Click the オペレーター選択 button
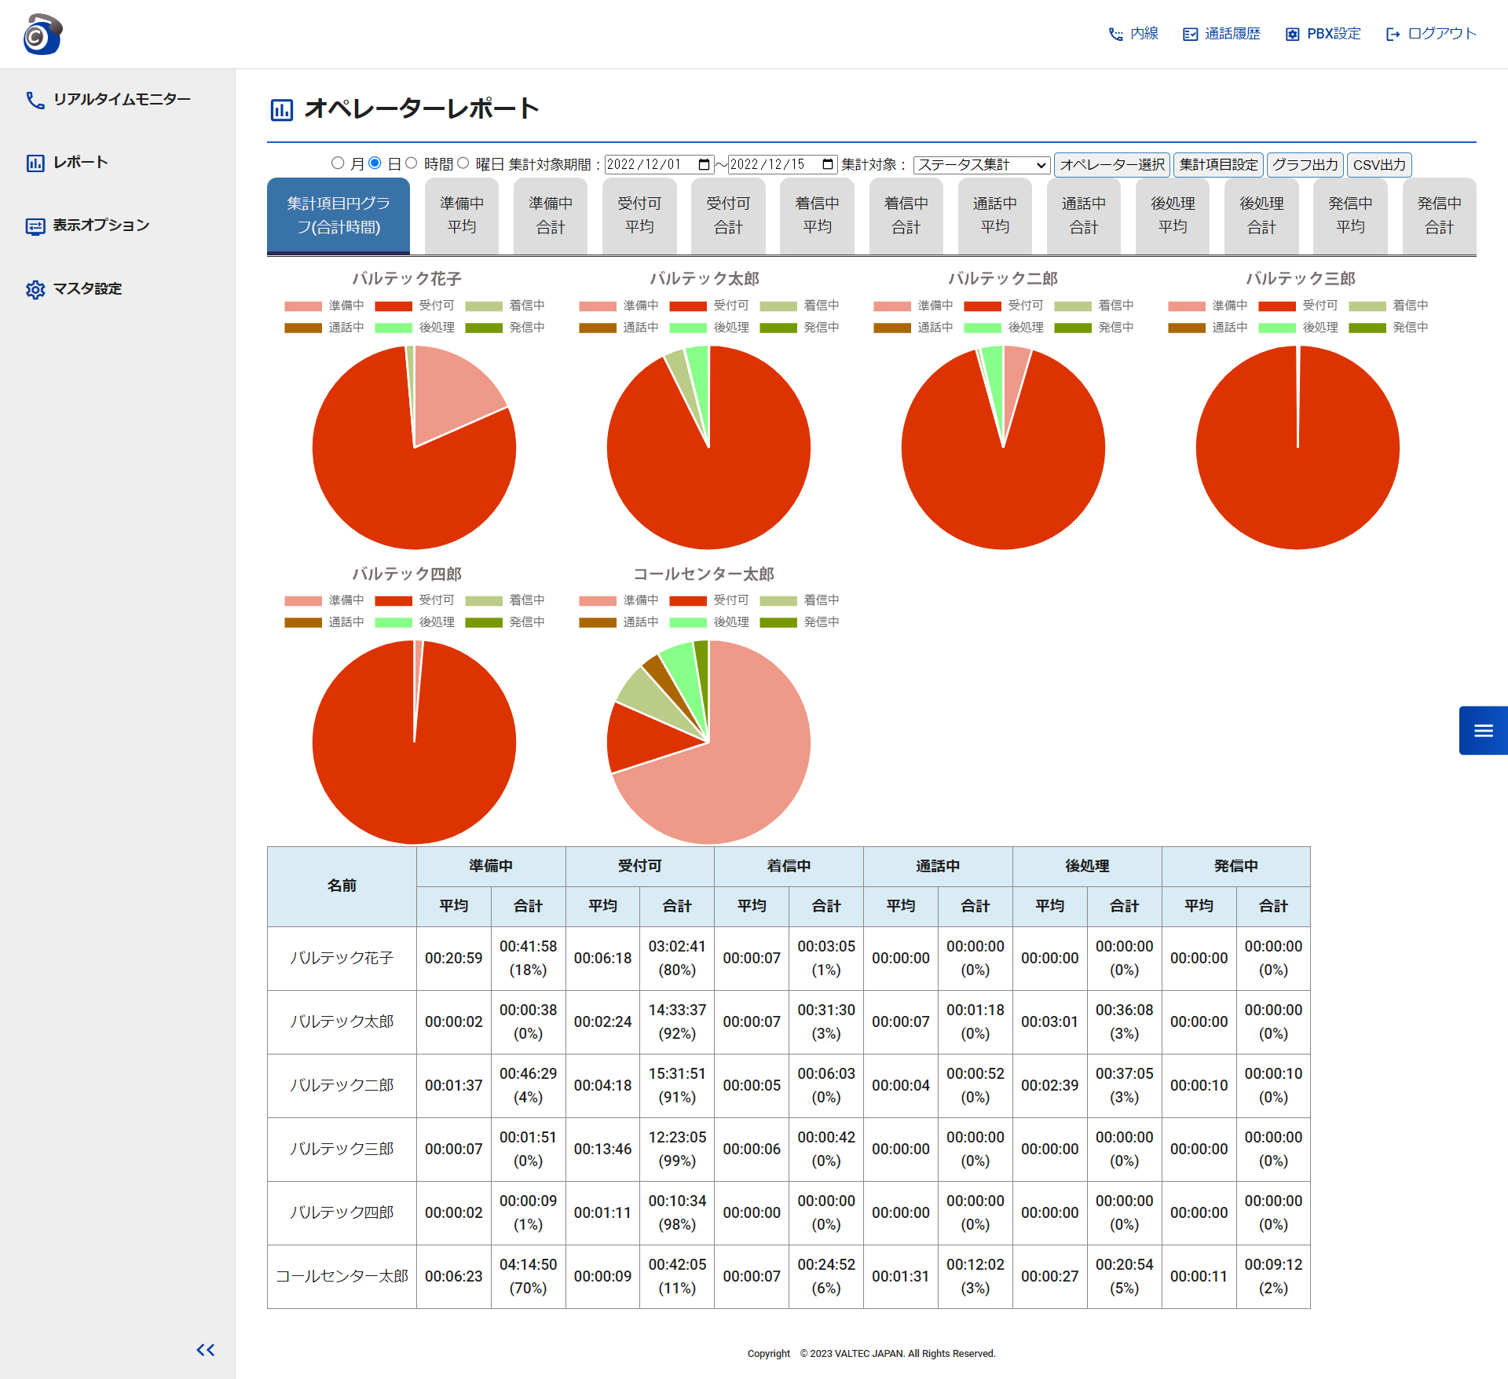Image resolution: width=1508 pixels, height=1379 pixels. 1112,164
